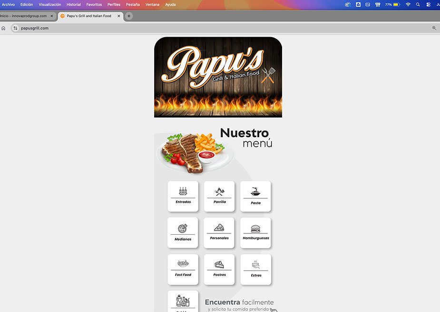Select the Postres dessert category
Viewport: 440px width, 312px height.
point(219,269)
